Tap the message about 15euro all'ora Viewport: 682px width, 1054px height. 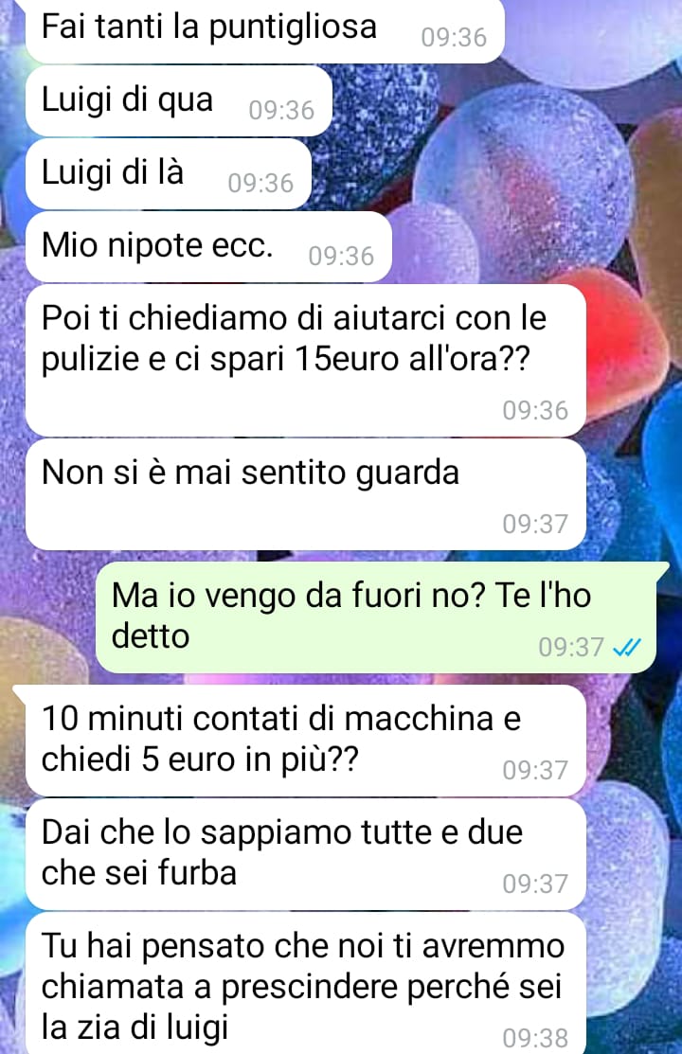pos(305,360)
